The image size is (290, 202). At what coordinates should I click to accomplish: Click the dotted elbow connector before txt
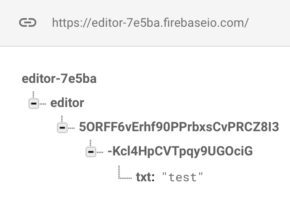[125, 172]
